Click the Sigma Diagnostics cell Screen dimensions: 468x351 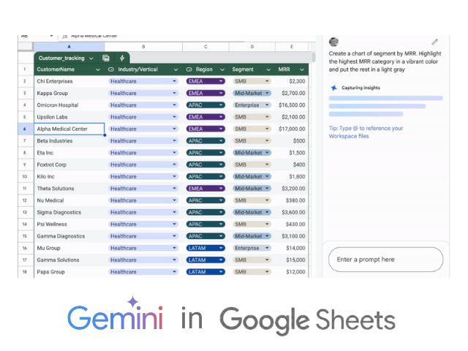pos(69,212)
